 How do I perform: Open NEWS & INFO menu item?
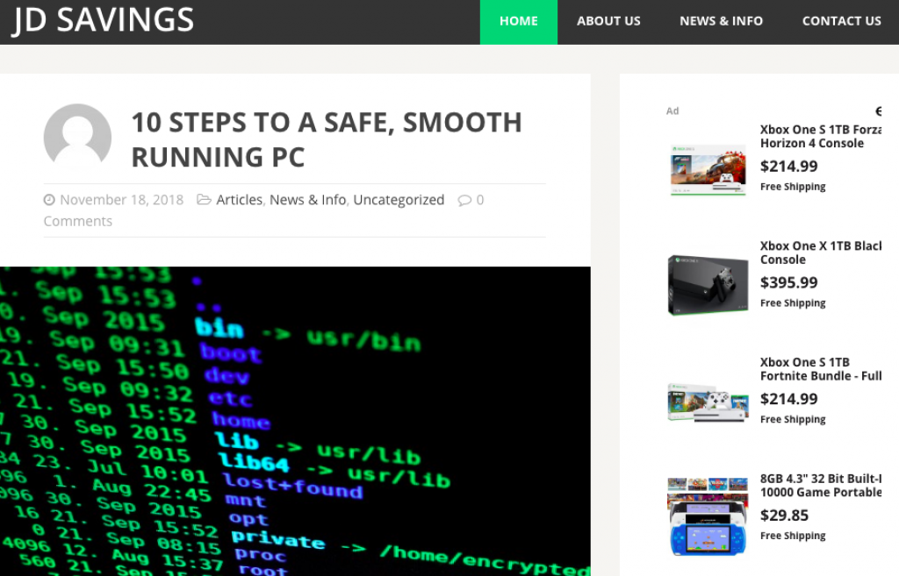click(x=721, y=22)
